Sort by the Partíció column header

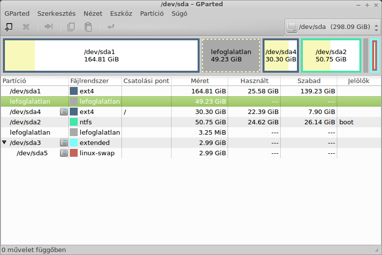[x=34, y=81]
